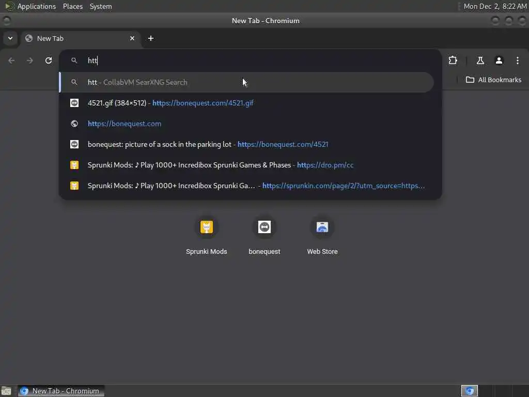Open the Chrome Labs flask icon
This screenshot has width=529, height=397.
click(480, 60)
